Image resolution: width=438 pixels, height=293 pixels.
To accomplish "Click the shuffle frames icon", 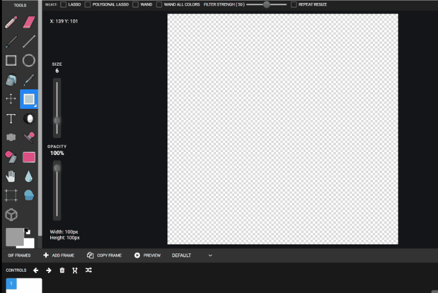I will pos(89,270).
